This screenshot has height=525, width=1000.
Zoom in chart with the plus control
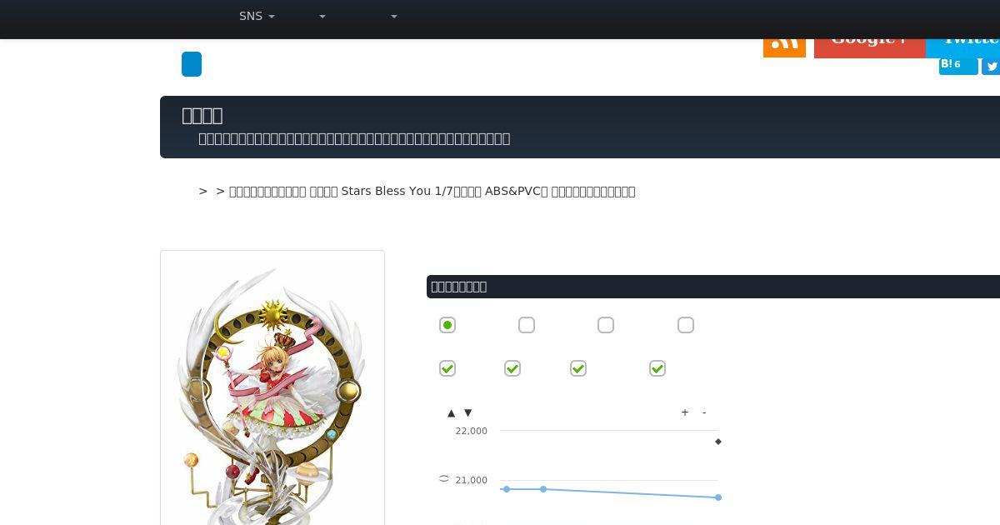pos(685,412)
